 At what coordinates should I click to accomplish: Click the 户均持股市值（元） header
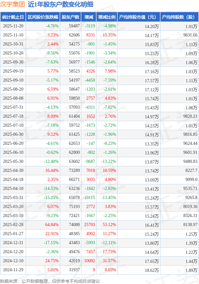[x=138, y=17]
